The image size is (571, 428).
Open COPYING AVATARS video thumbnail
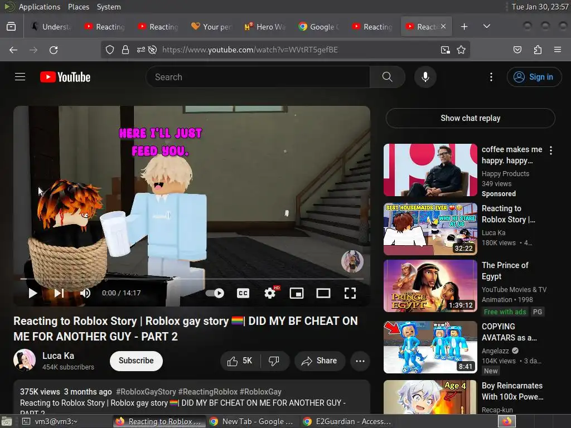point(430,347)
